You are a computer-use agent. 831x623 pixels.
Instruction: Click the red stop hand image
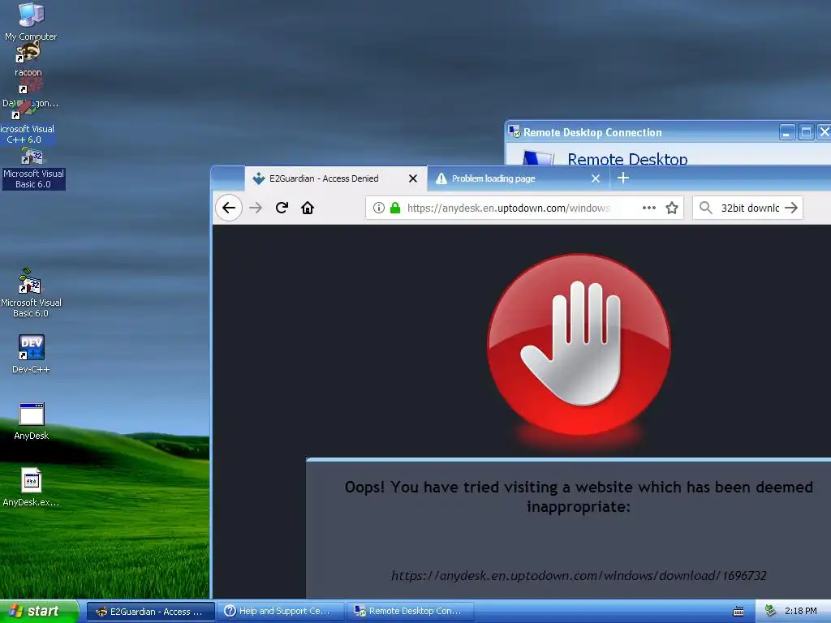(x=579, y=344)
